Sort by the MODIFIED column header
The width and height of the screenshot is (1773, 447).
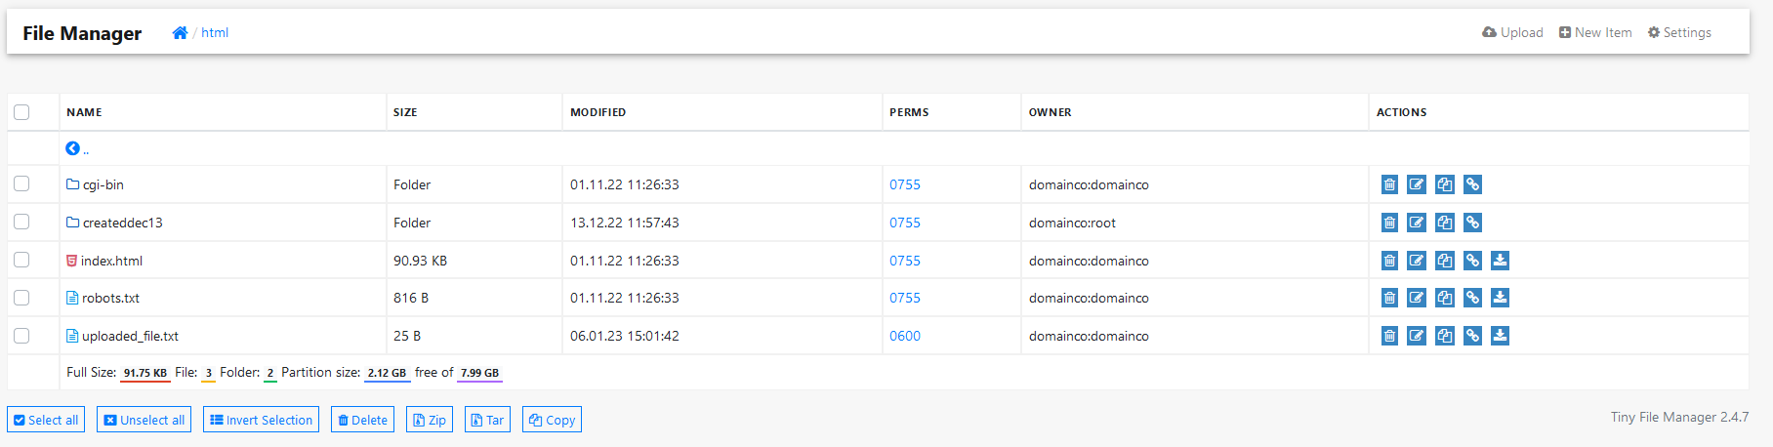tap(598, 112)
